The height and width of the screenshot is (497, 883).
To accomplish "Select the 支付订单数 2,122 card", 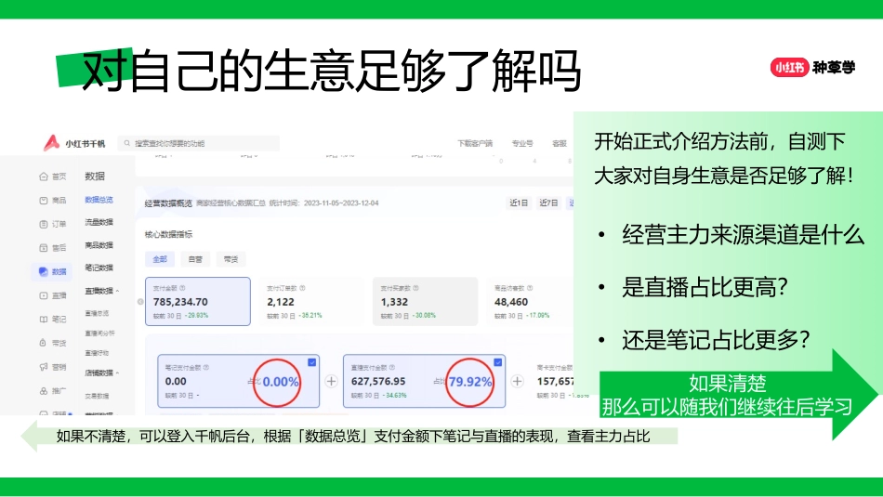I will pyautogui.click(x=311, y=301).
